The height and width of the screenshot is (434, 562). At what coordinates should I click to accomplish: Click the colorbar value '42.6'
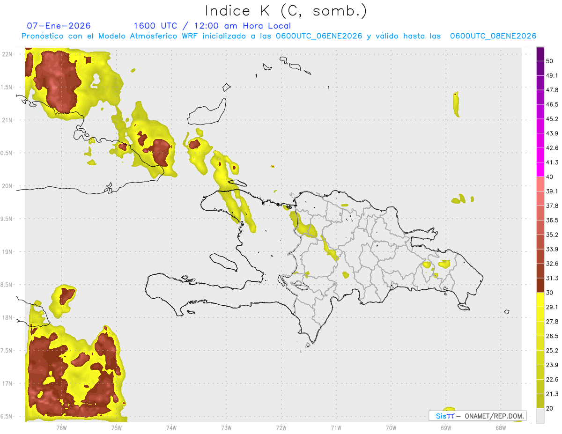pyautogui.click(x=553, y=148)
